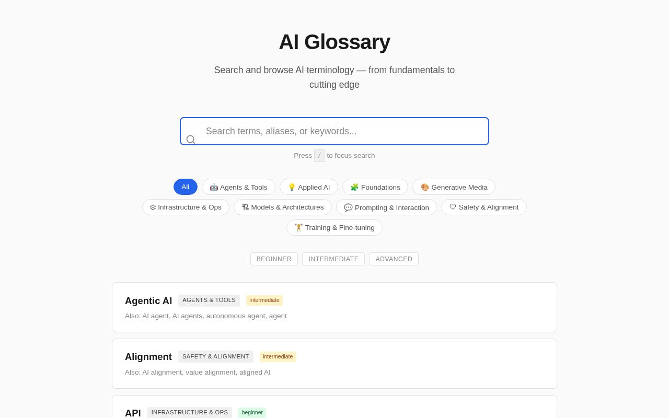The width and height of the screenshot is (669, 418).
Task: Filter by Models & Architectures category
Action: [283, 207]
